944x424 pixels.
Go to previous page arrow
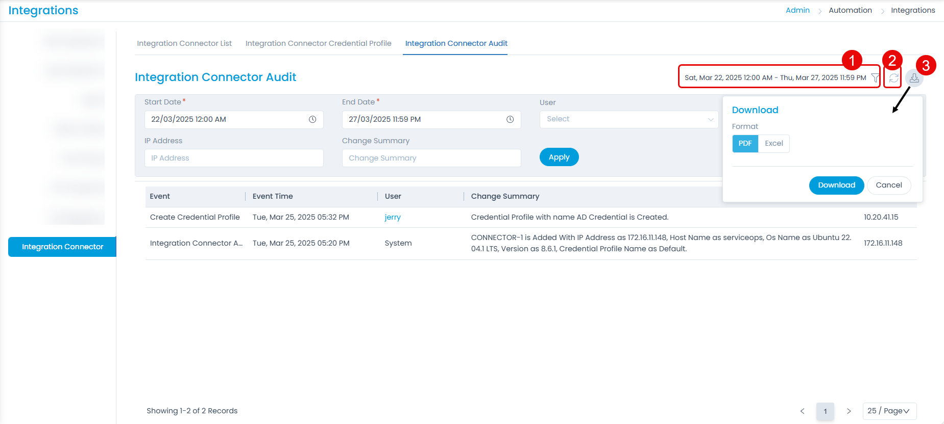[x=802, y=411]
